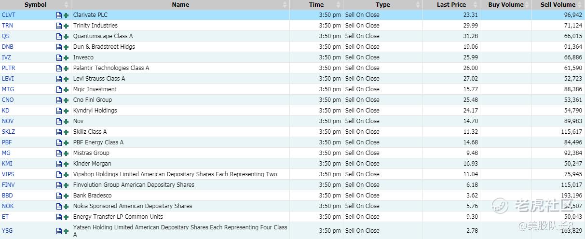Viewport: 585px width, 239px height.
Task: Select the 'Bank Bradesco' name cell
Action: pos(180,196)
